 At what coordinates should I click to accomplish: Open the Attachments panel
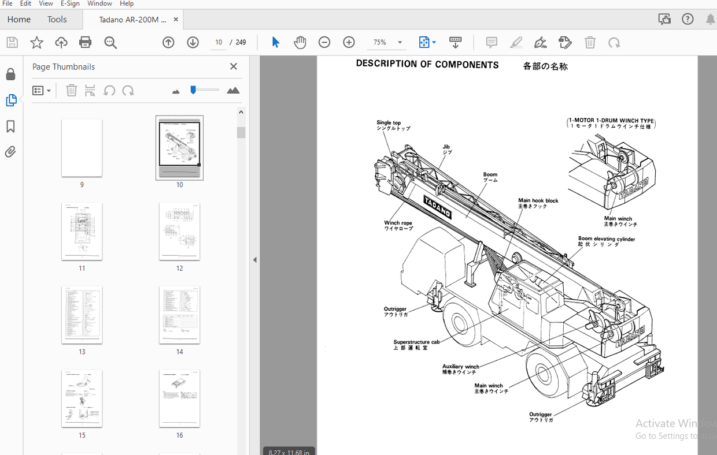pos(12,152)
